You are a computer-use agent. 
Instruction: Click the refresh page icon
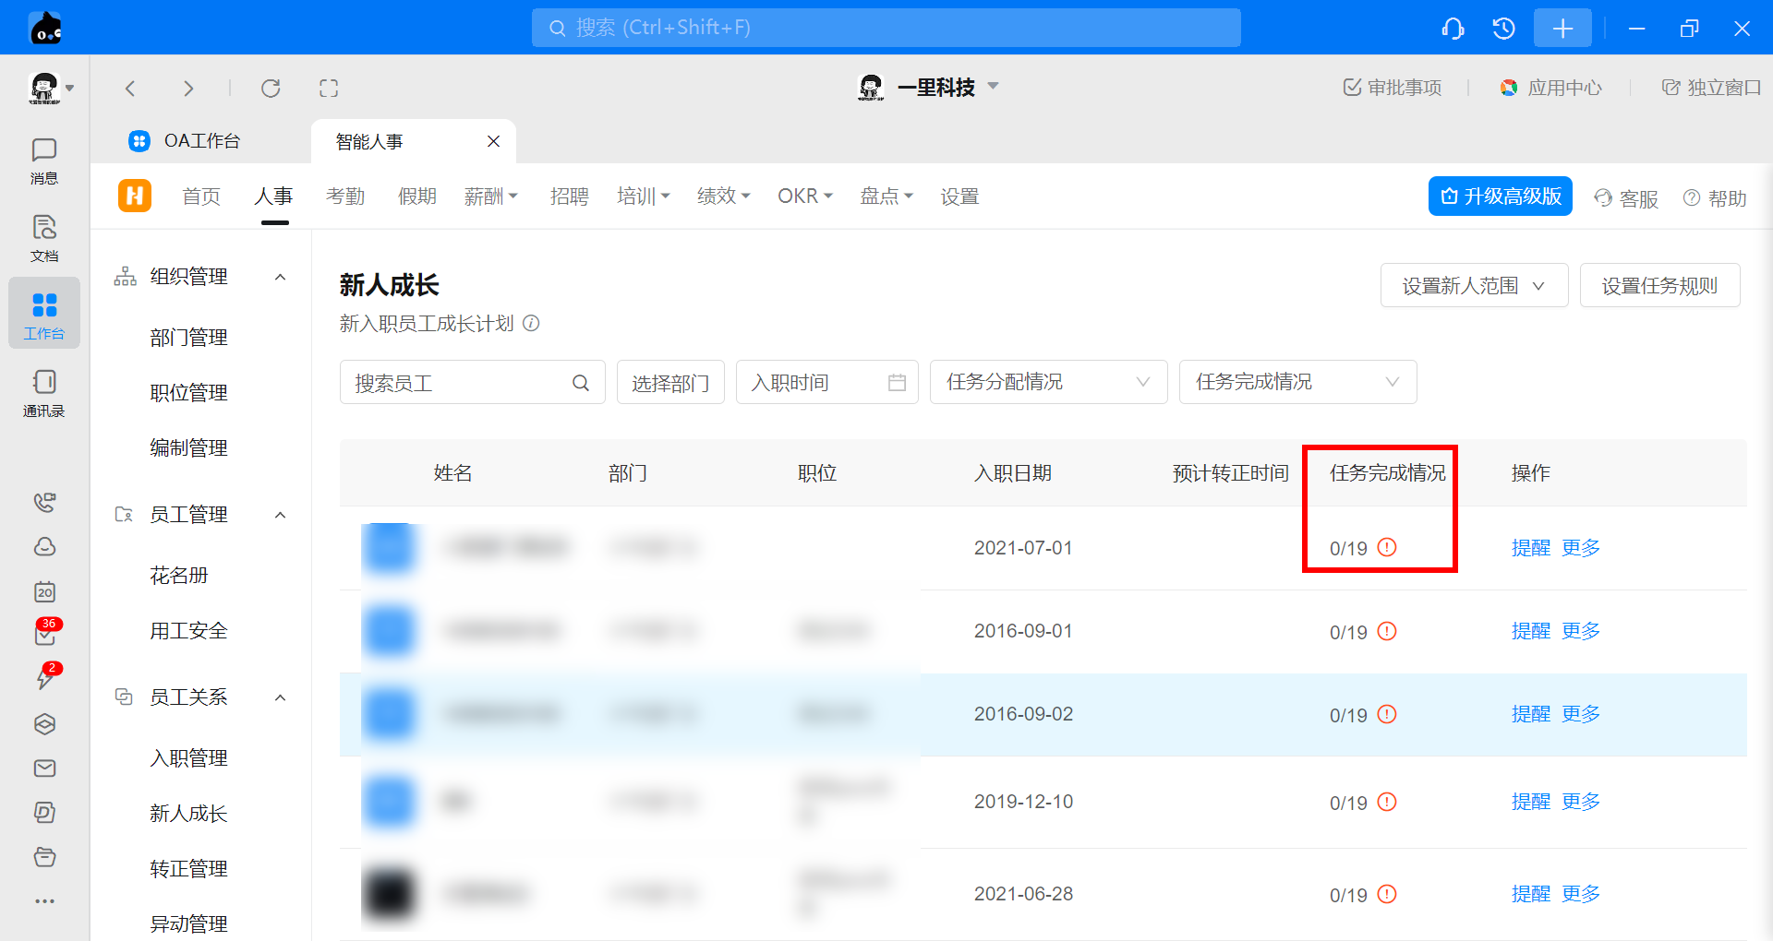271,89
